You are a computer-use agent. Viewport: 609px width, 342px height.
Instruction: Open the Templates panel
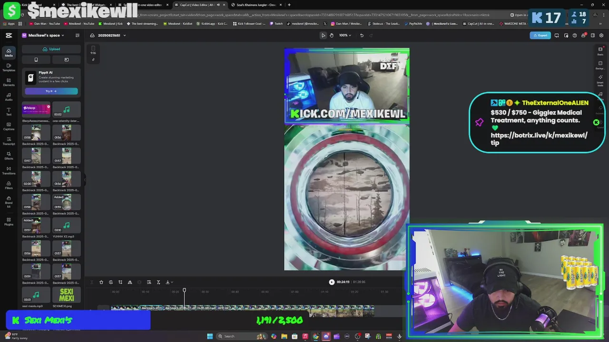click(x=9, y=67)
